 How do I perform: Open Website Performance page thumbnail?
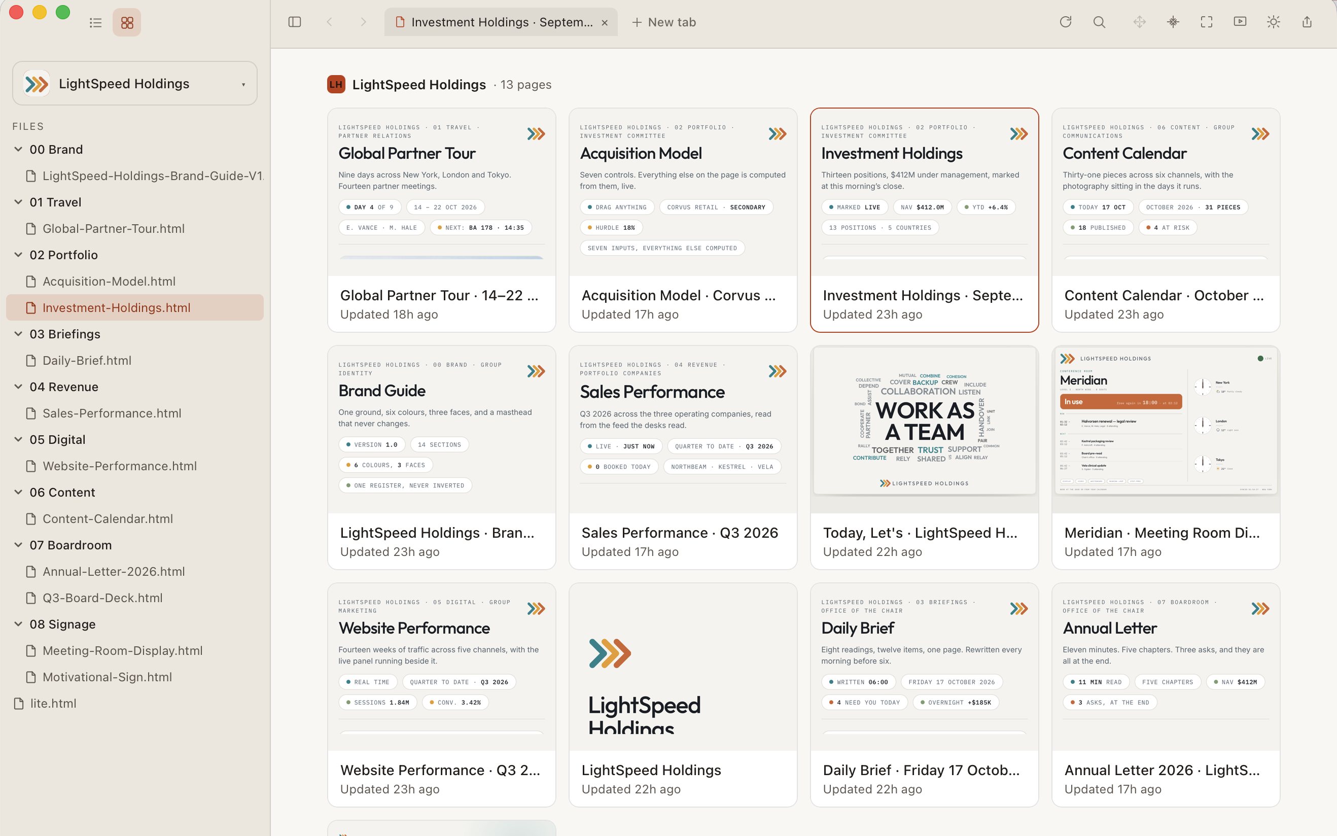442,668
